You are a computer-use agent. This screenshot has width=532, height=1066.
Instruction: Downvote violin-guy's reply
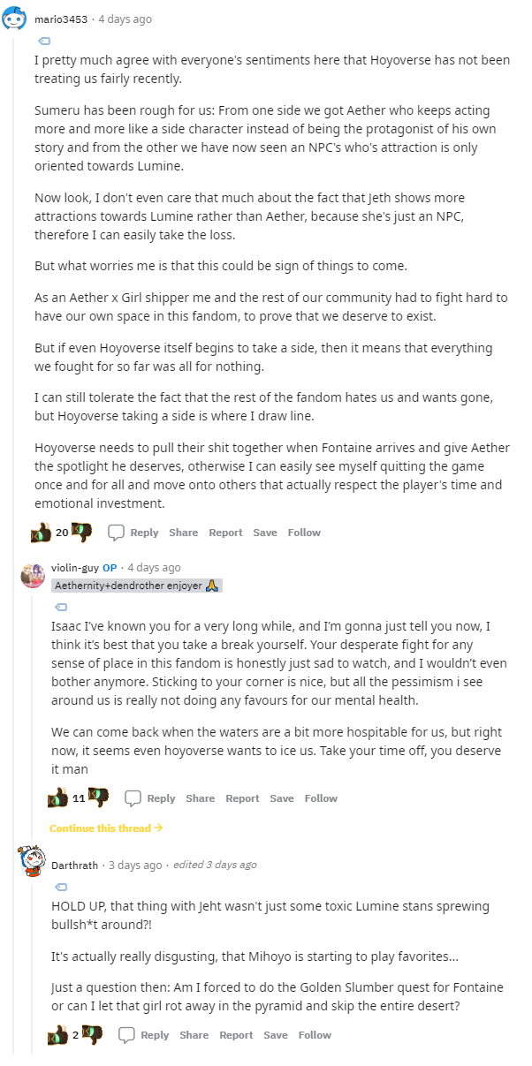[x=99, y=798]
